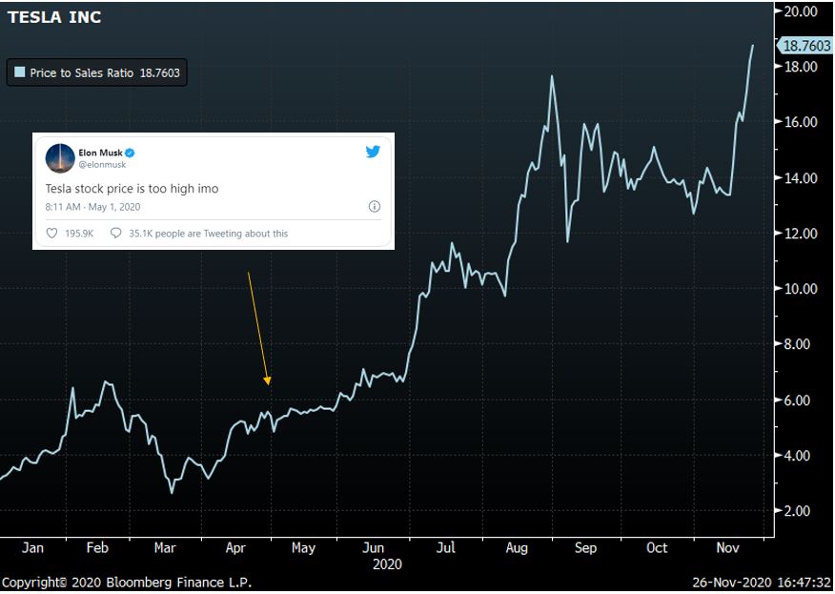
Task: Click the Bloomberg Finance L.P. copyright text
Action: point(127,583)
